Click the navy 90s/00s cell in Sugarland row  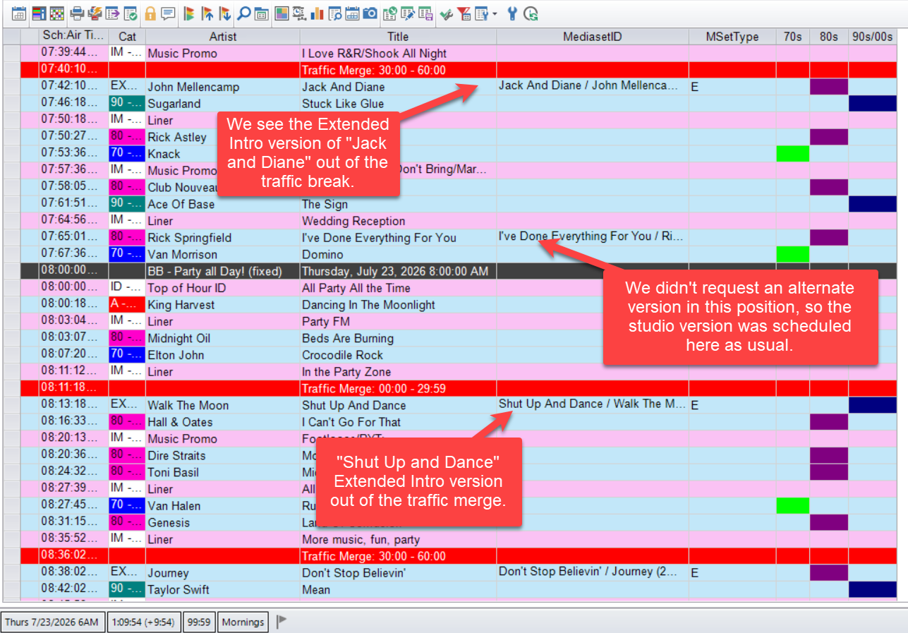[x=873, y=104]
